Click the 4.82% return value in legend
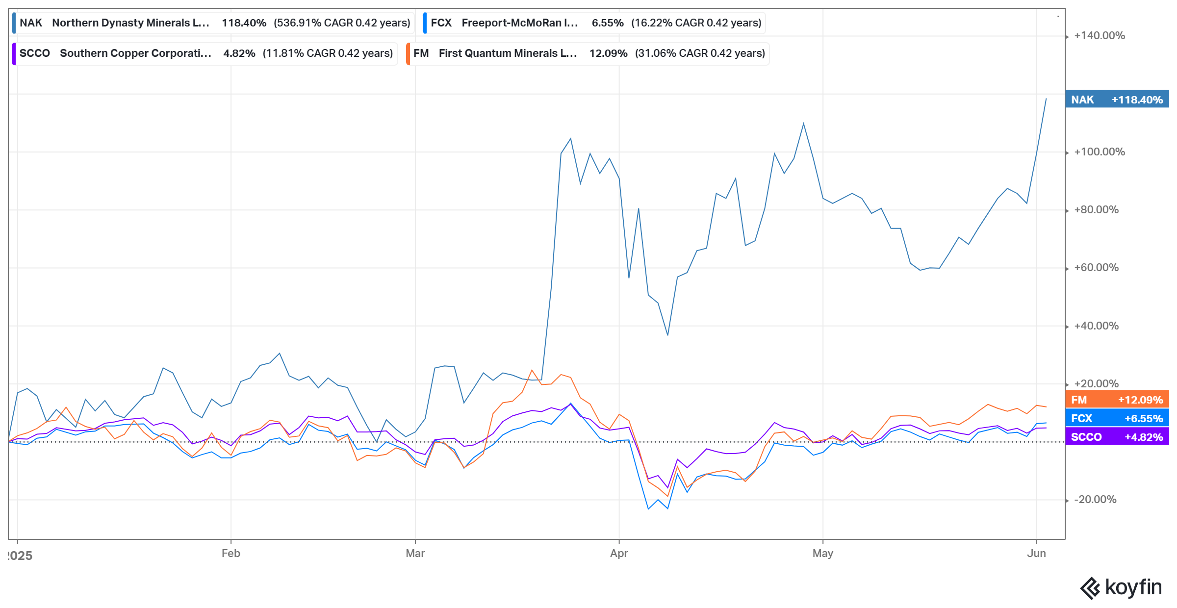Viewport: 1177px width, 608px height. (239, 53)
